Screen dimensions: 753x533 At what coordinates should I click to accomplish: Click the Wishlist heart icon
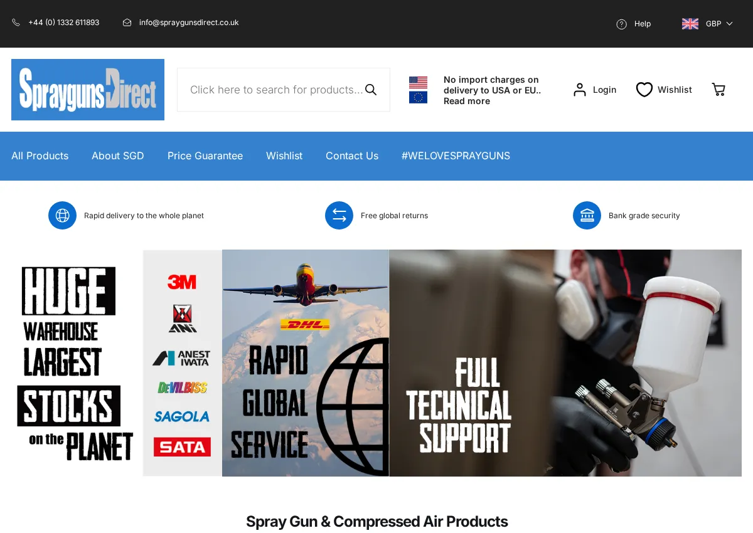click(x=644, y=90)
